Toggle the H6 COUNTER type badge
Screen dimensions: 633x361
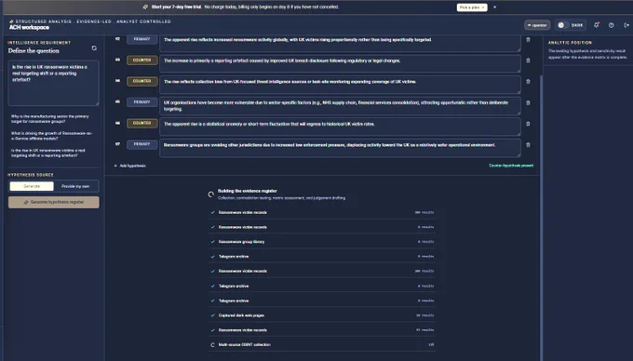(142, 124)
